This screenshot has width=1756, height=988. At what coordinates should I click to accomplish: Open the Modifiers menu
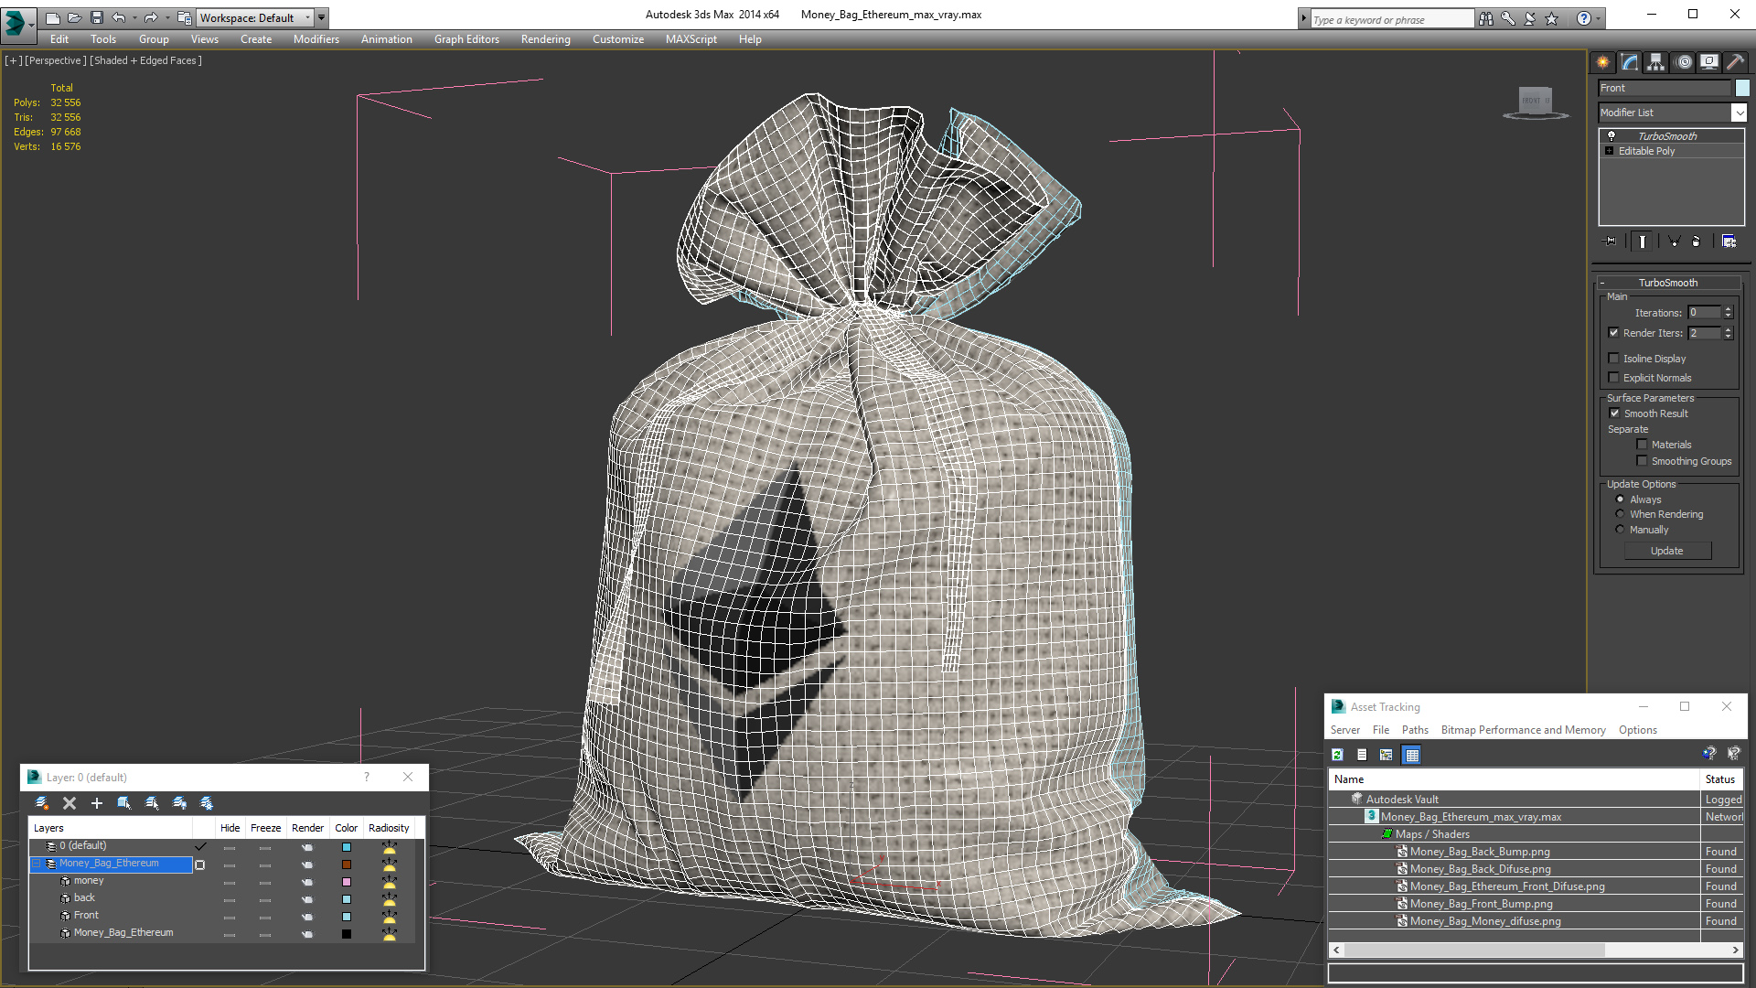[x=316, y=39]
